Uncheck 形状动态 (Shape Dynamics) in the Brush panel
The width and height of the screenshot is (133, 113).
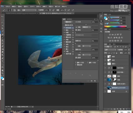tap(64, 28)
